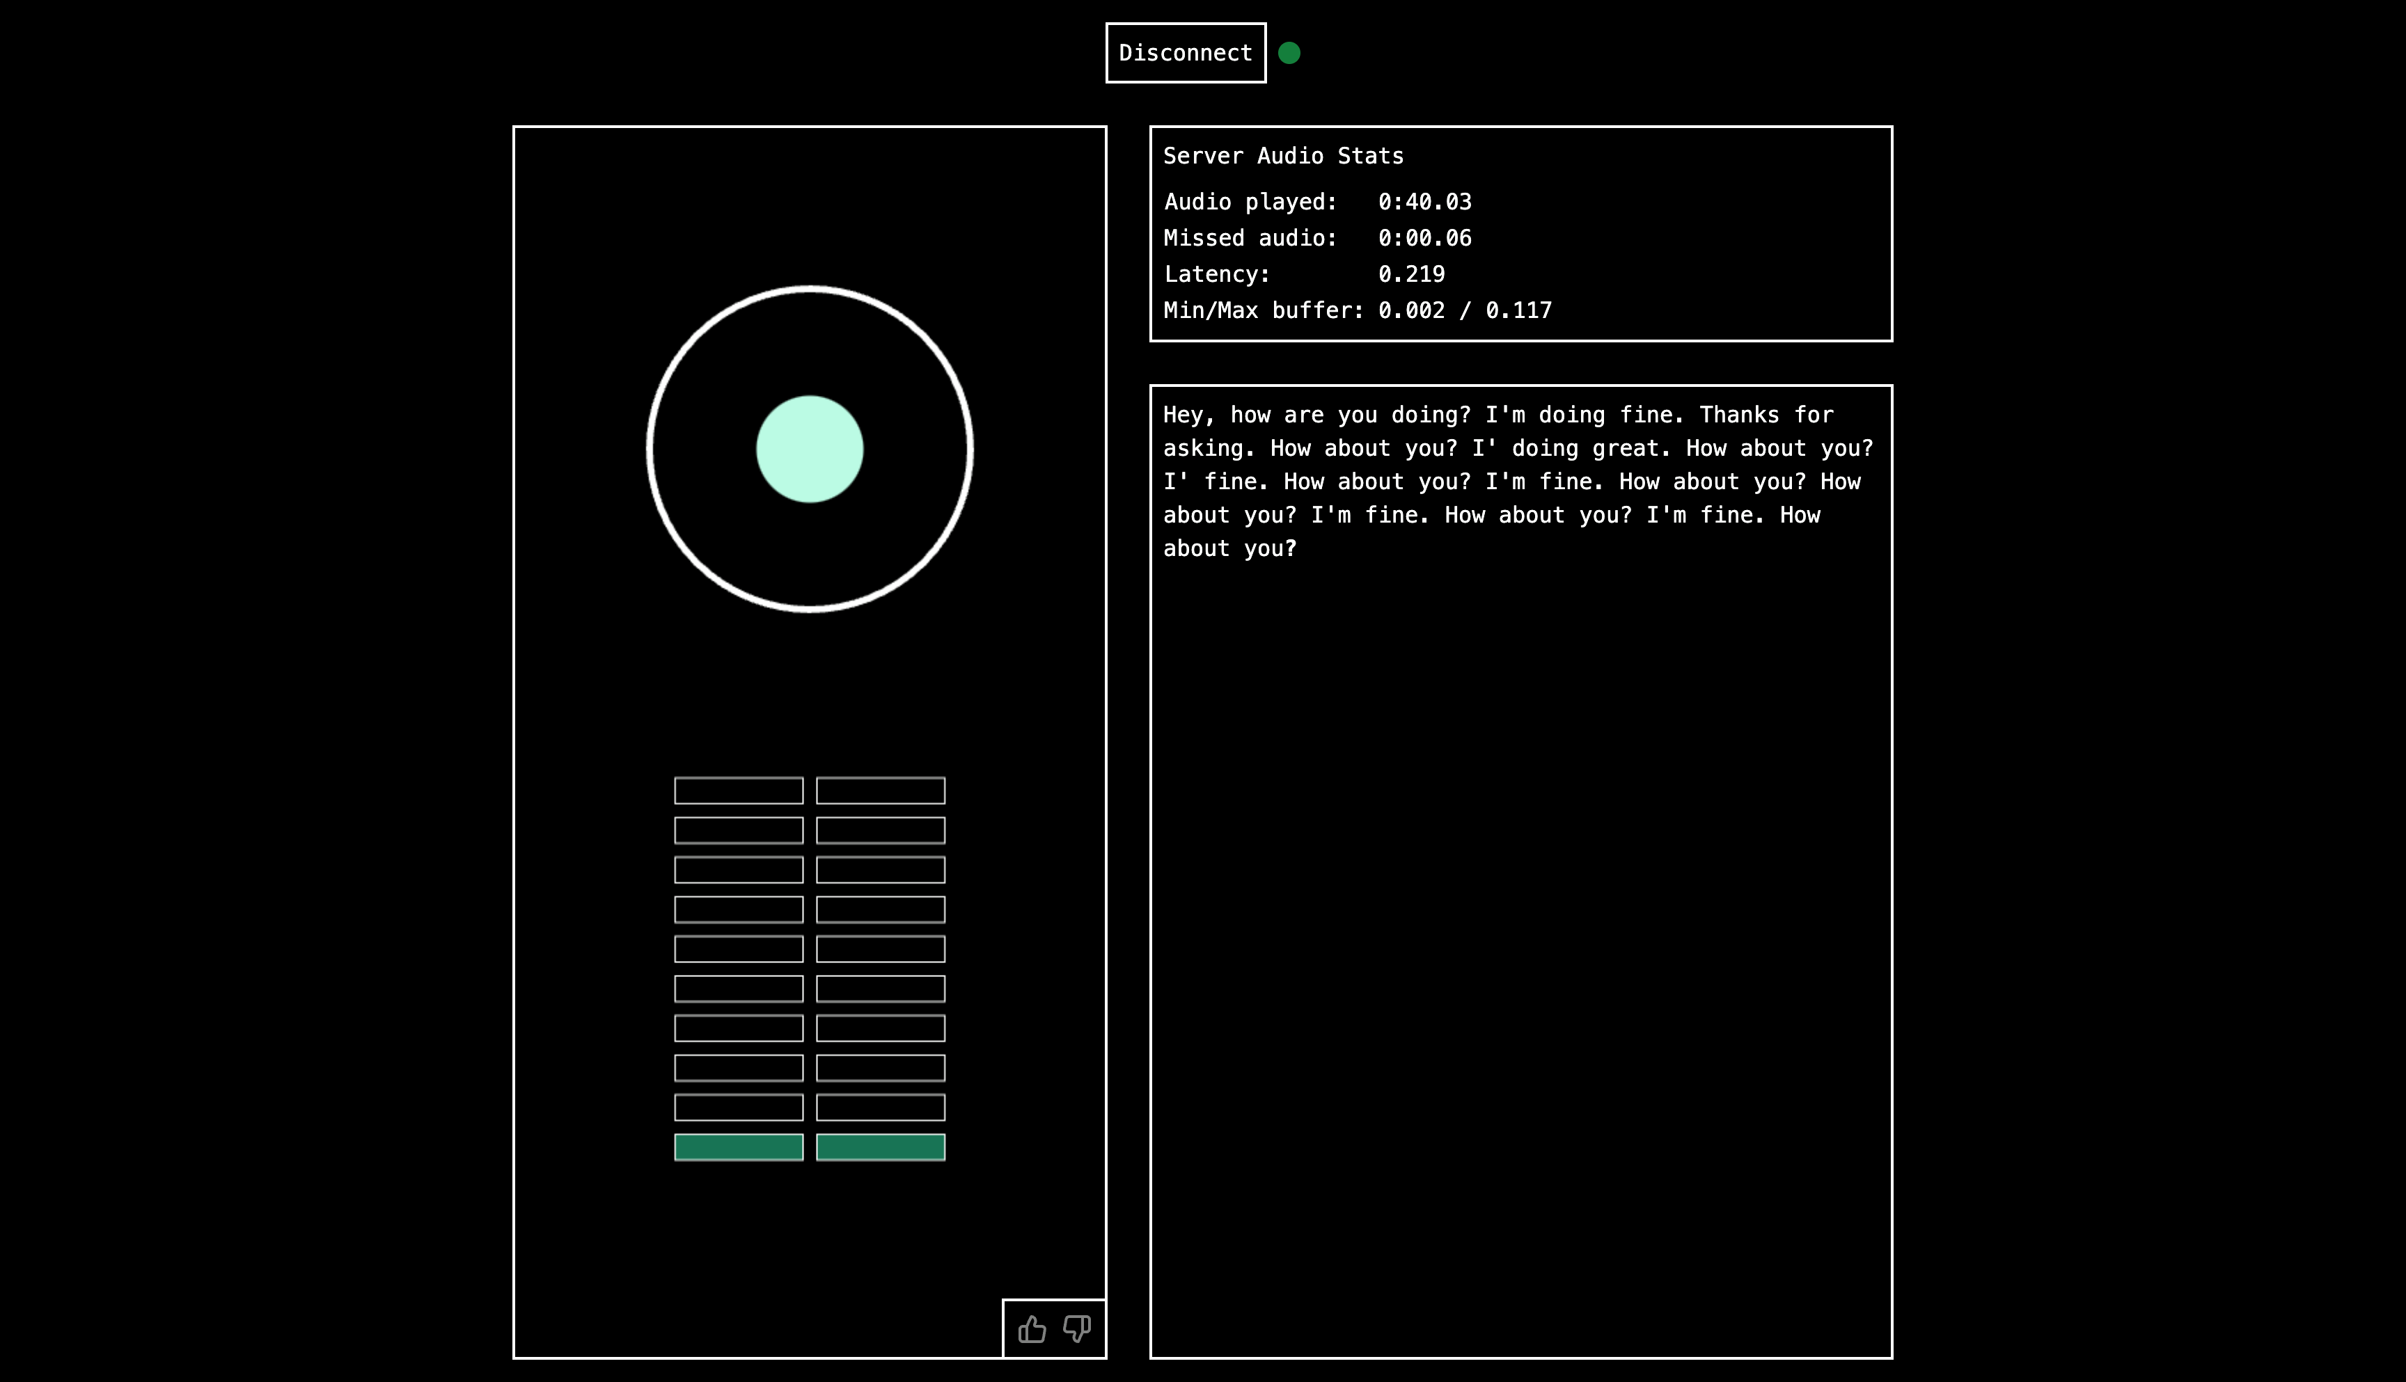The width and height of the screenshot is (2406, 1382).
Task: Select the Min/Max buffer value 0.002 / 0.117
Action: tap(1464, 310)
